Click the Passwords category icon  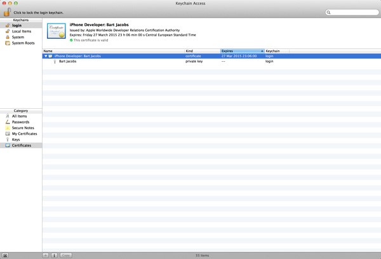[8, 122]
